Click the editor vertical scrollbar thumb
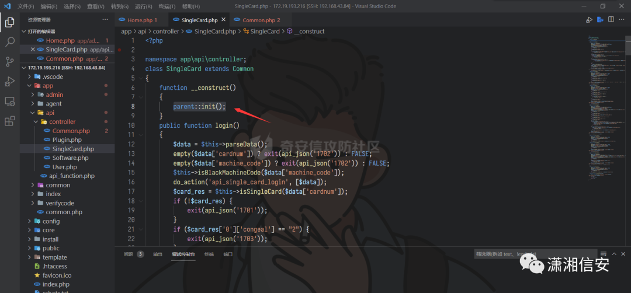The width and height of the screenshot is (631, 293). 628,44
